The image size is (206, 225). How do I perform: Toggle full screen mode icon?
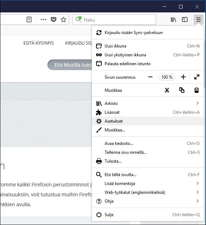coord(197,77)
